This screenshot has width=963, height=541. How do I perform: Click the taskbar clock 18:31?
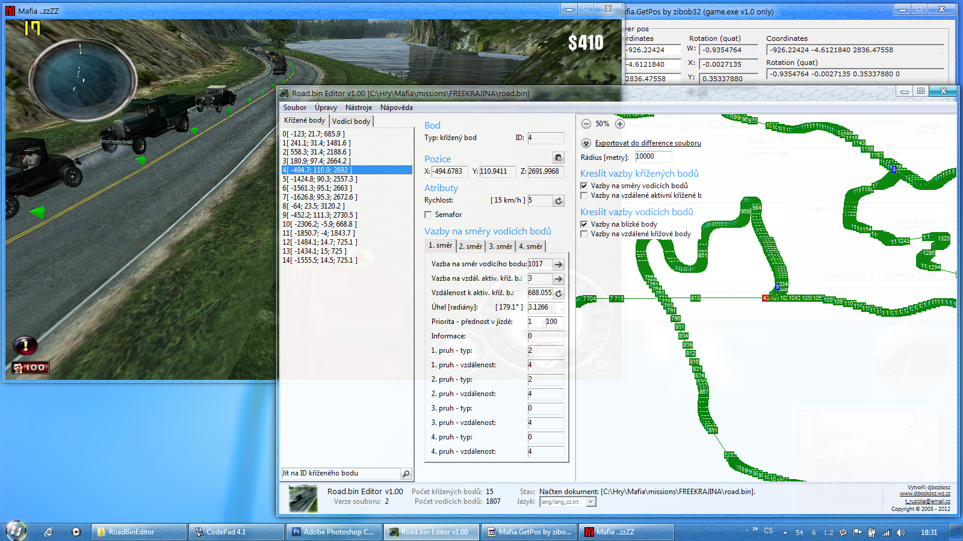[x=929, y=533]
